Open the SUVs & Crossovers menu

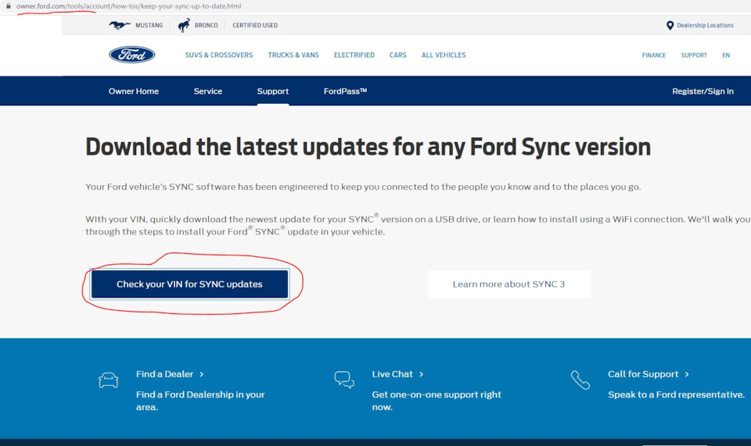coord(219,55)
